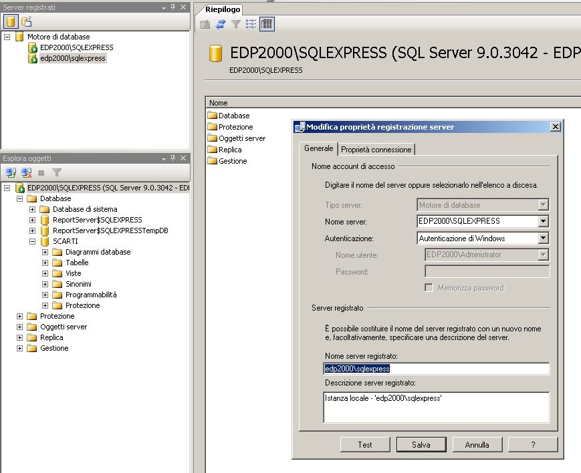Expand the Gestione folder in Esplora oggetti
581x473 pixels.
19,349
